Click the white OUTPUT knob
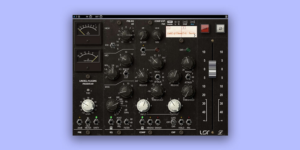 (x=174, y=106)
